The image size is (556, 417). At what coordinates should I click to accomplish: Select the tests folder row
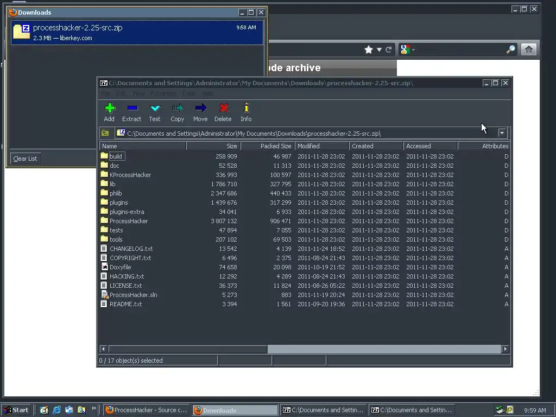[305, 230]
